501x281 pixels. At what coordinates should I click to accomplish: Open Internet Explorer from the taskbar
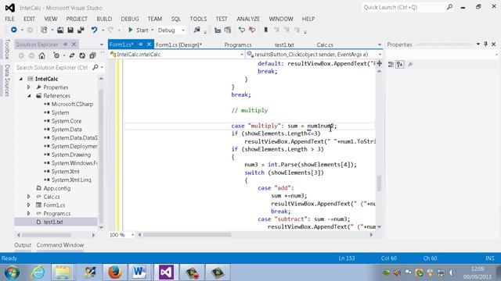(38, 272)
